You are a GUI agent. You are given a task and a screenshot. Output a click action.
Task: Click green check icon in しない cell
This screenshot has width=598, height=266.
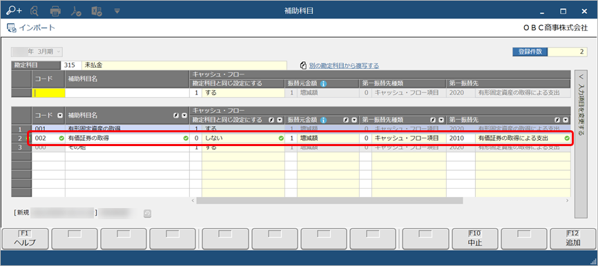(281, 139)
